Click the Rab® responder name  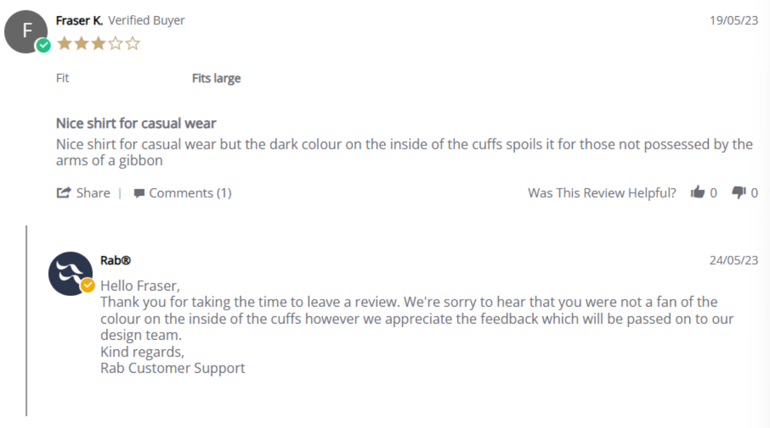115,260
